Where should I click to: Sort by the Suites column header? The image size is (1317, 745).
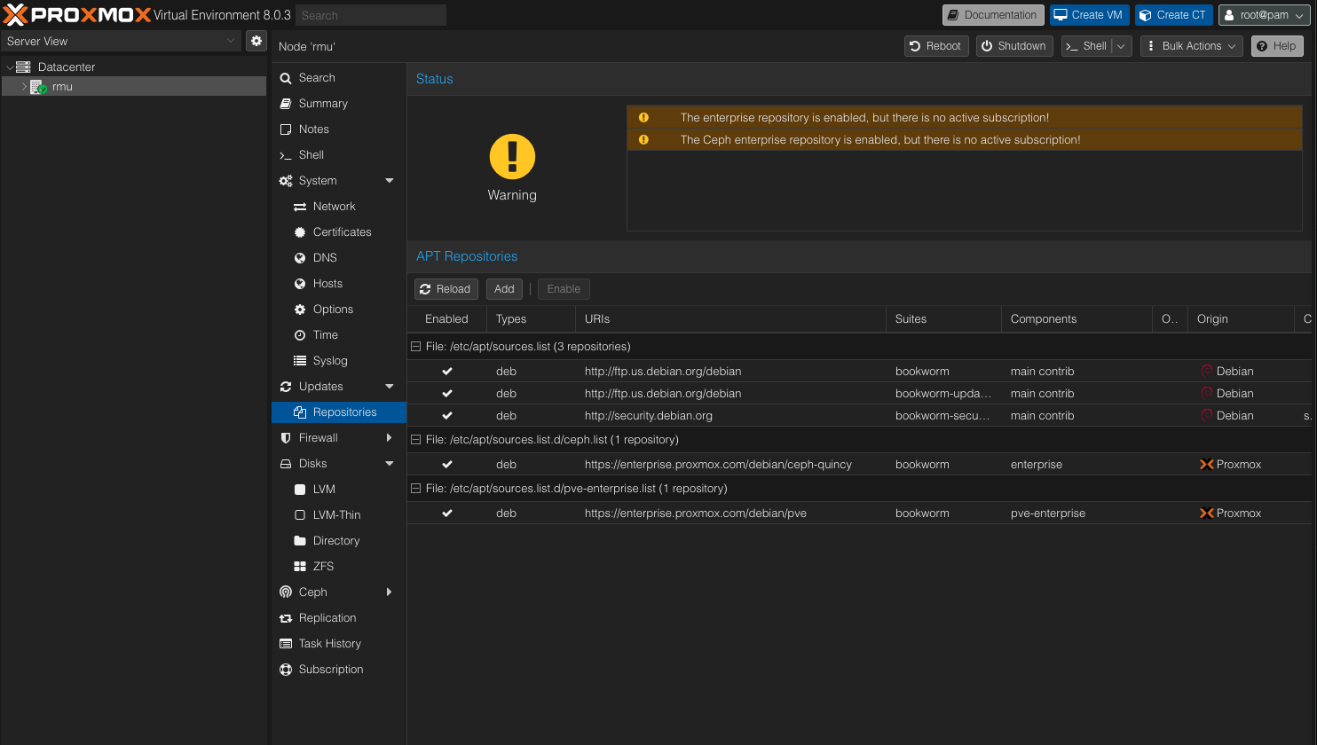[943, 319]
